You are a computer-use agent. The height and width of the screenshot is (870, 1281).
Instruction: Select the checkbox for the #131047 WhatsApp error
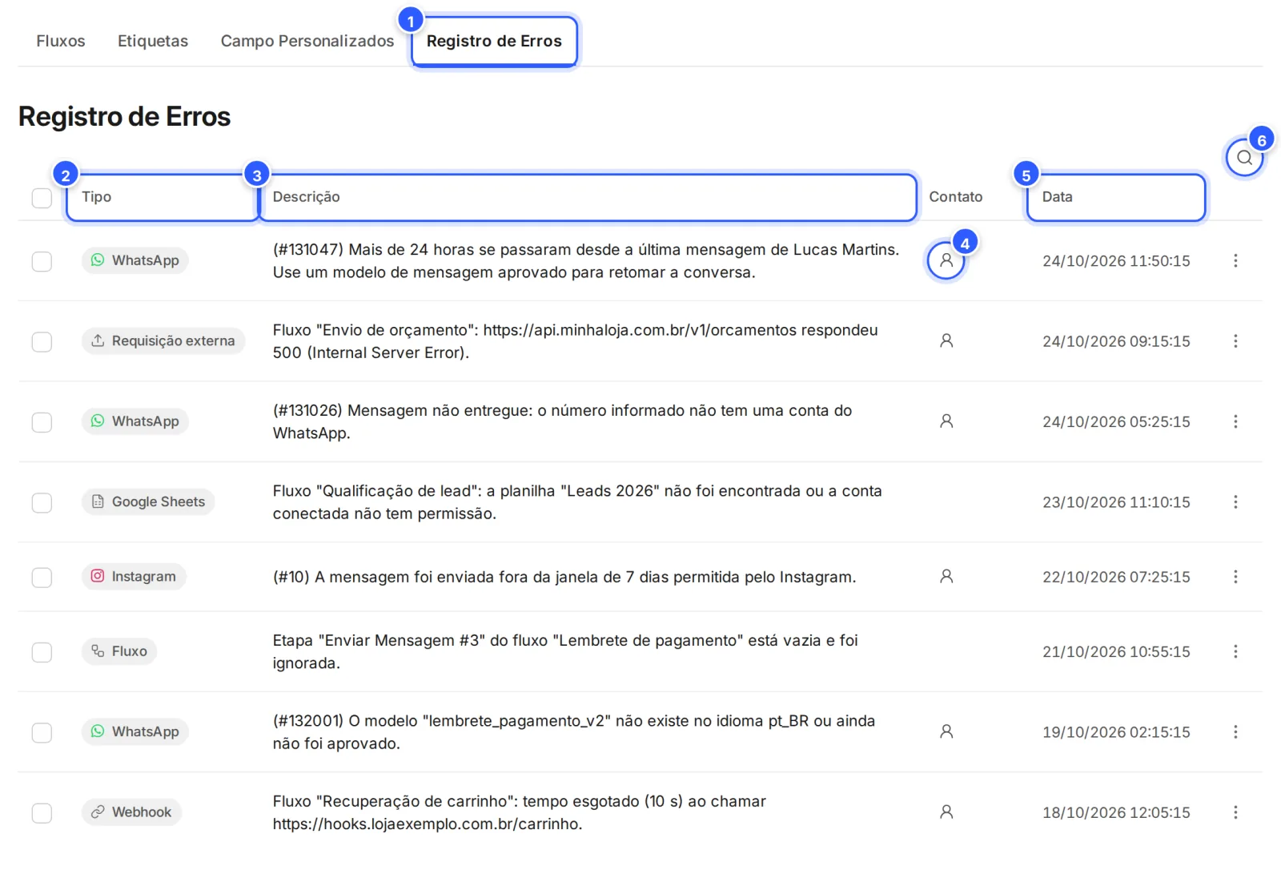[x=42, y=262]
